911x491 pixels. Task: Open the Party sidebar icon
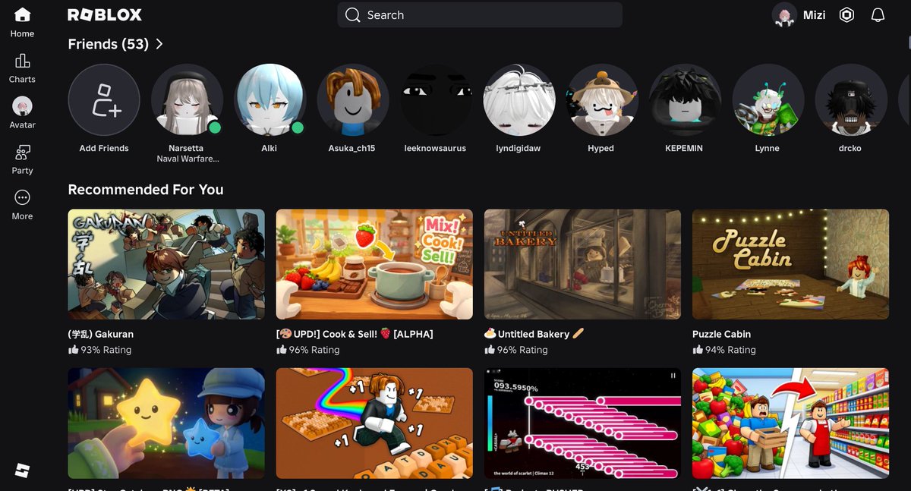click(22, 152)
